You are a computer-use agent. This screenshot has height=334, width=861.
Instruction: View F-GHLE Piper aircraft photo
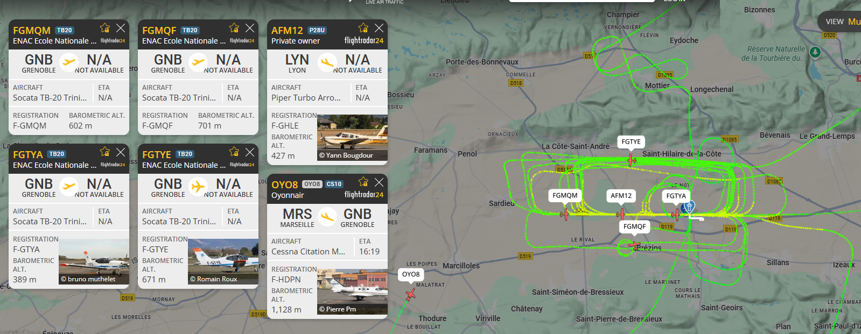point(352,138)
